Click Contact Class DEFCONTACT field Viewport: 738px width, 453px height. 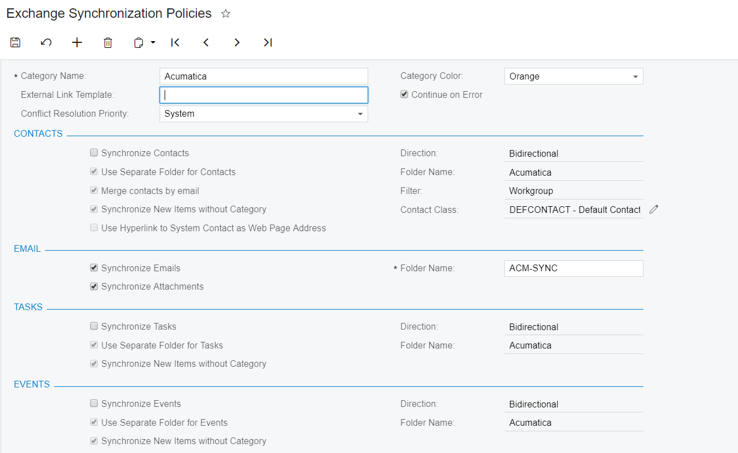pyautogui.click(x=573, y=210)
